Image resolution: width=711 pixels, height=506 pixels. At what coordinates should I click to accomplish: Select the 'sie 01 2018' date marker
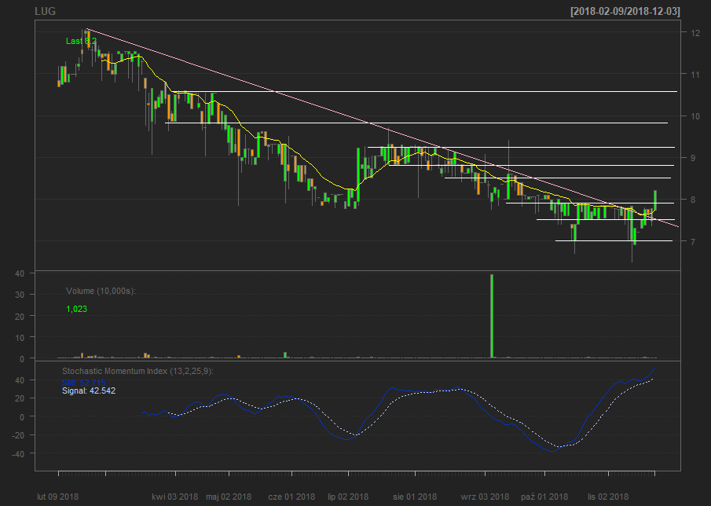(414, 497)
